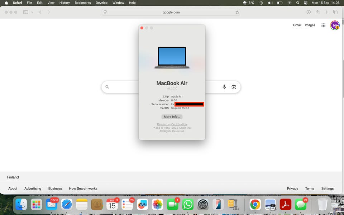
Task: Click the Share icon in the Safari toolbar
Action: (317, 12)
